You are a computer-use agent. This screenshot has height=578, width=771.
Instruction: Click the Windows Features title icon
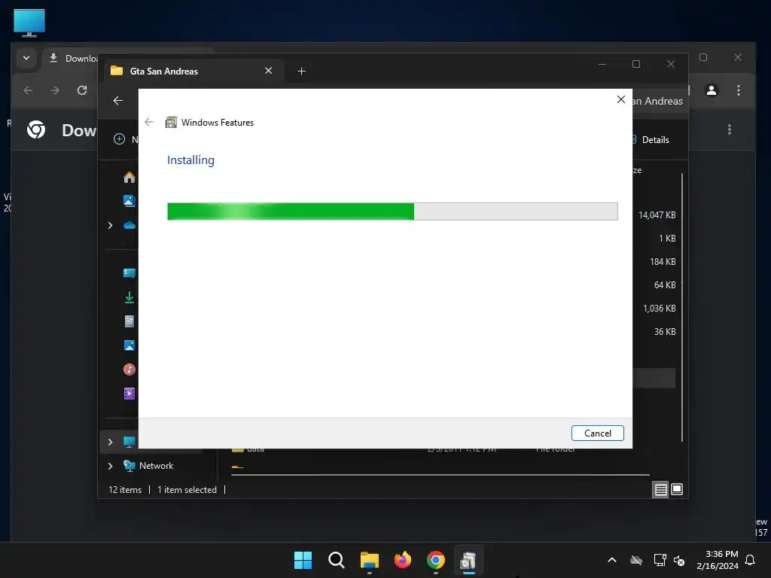click(171, 123)
